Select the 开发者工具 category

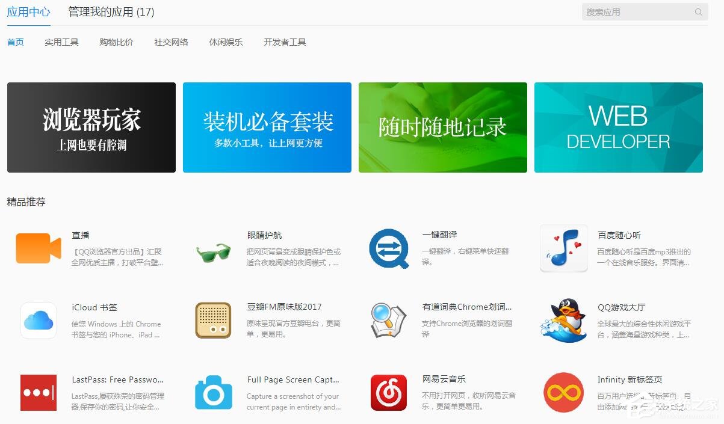pyautogui.click(x=284, y=42)
